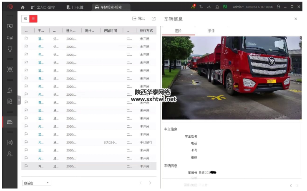
Task: Open the face capture target sidebar icon
Action: (10, 69)
